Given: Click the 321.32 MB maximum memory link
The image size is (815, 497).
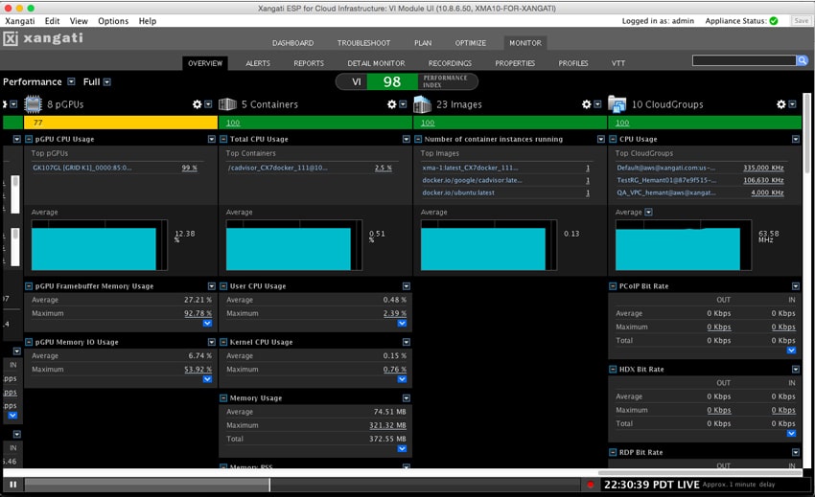Looking at the screenshot, I should (387, 425).
